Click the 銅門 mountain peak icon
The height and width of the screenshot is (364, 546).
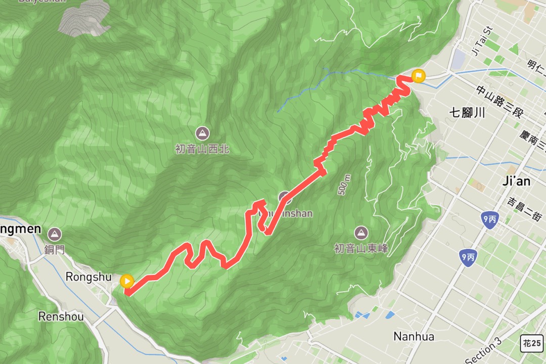(x=54, y=235)
